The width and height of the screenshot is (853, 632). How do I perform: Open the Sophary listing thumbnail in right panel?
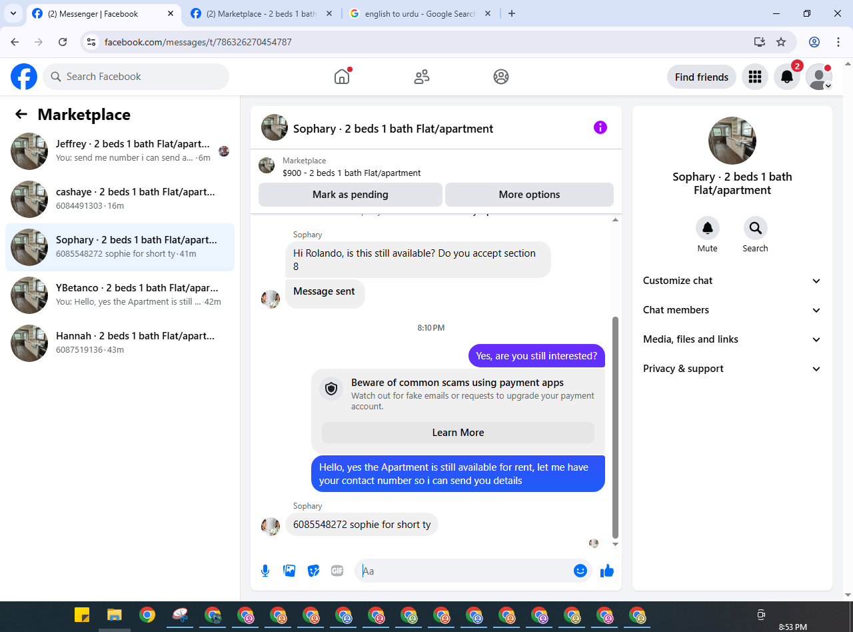click(x=732, y=141)
